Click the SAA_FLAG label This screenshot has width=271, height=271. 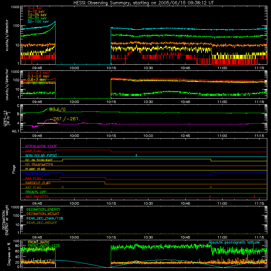click(x=33, y=178)
